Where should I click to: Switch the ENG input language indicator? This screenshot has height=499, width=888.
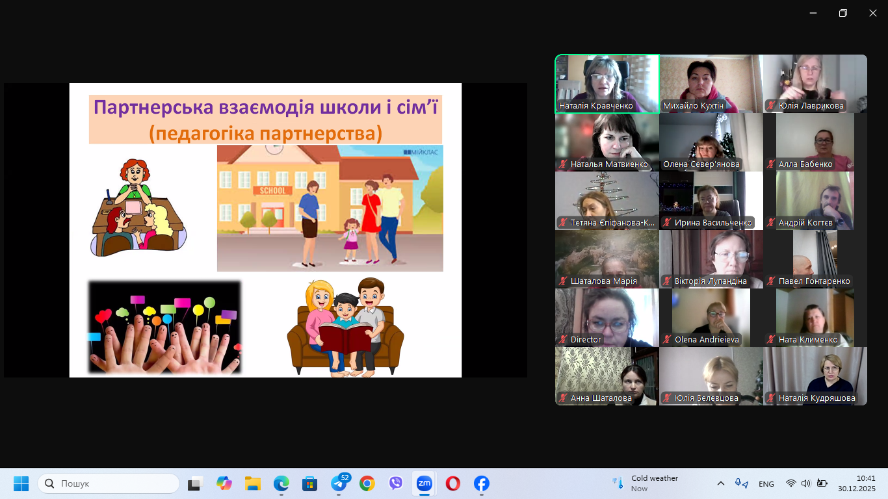click(766, 483)
